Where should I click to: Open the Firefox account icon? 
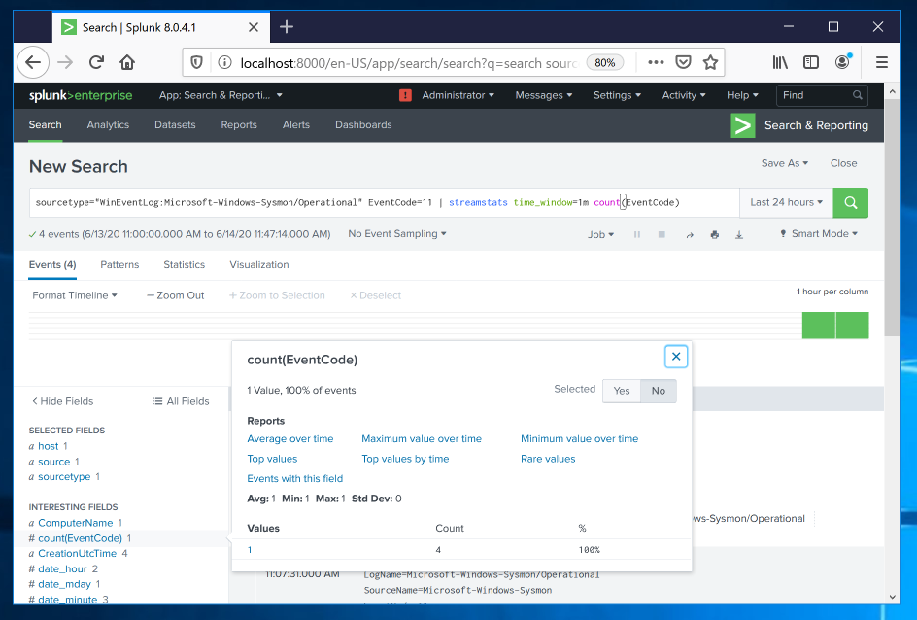[x=843, y=62]
